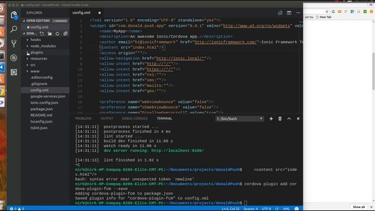
Task: Click New Folder icon in explorer header
Action: point(49,33)
